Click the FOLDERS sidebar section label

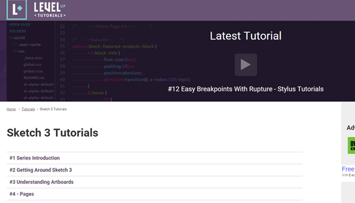coord(18,31)
